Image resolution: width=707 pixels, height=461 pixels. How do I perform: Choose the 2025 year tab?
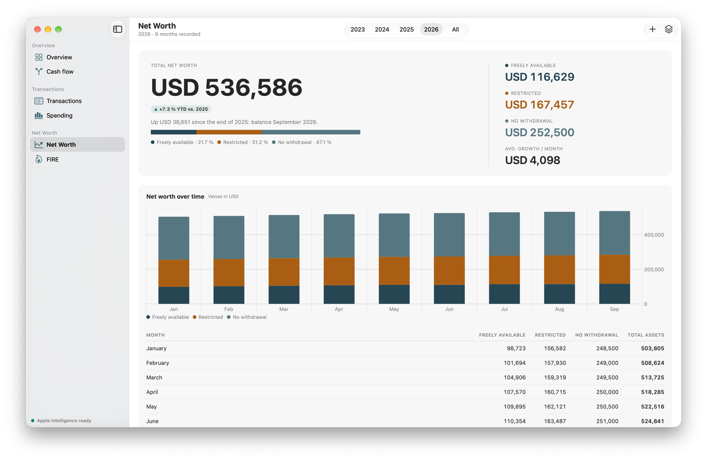pos(407,30)
